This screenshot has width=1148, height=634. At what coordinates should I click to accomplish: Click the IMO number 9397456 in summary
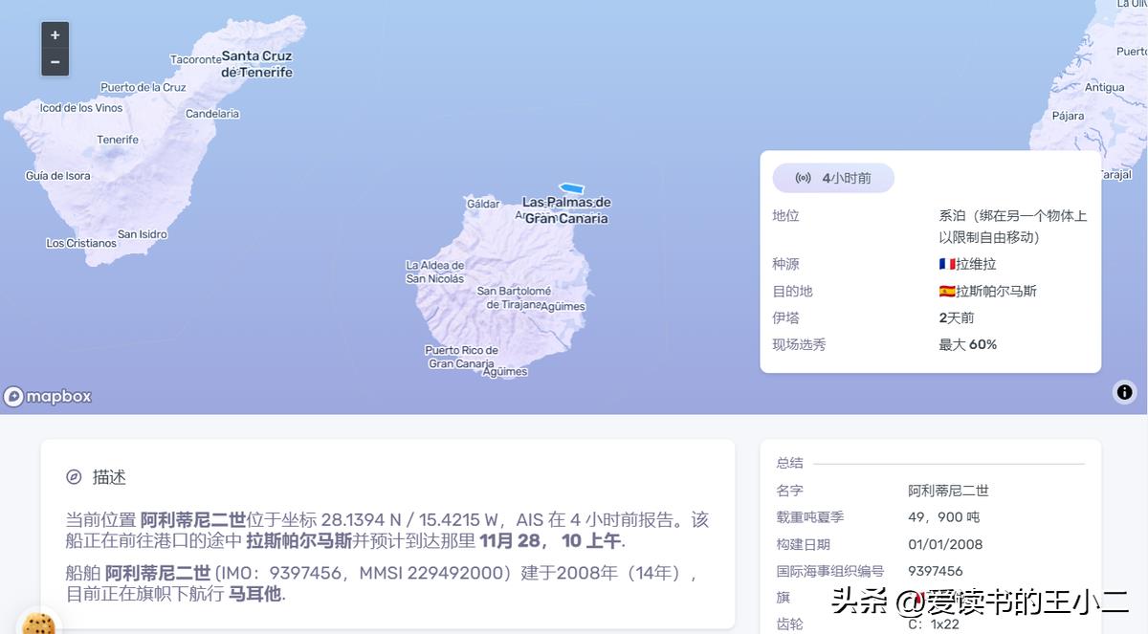click(936, 571)
